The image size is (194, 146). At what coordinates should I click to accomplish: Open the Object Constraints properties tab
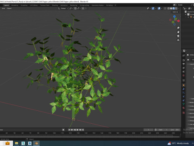click(x=183, y=100)
